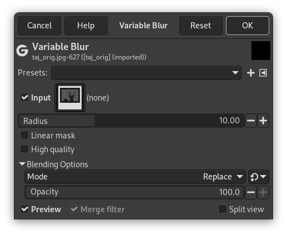Click the Cancel button
This screenshot has width=287, height=235.
(x=39, y=26)
